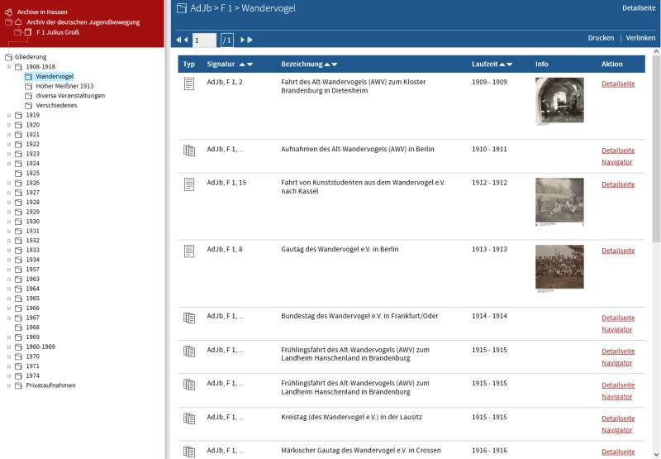Expand the 1960-1969 tree node
Screen dimensions: 661x459
tap(9, 347)
